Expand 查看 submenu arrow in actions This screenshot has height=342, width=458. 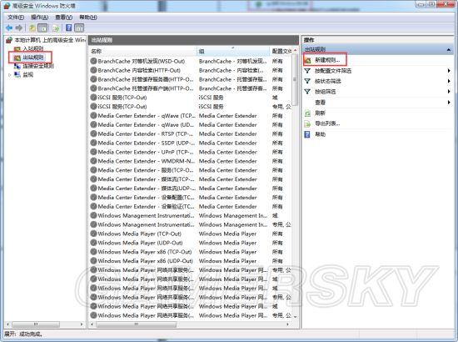[x=449, y=102]
